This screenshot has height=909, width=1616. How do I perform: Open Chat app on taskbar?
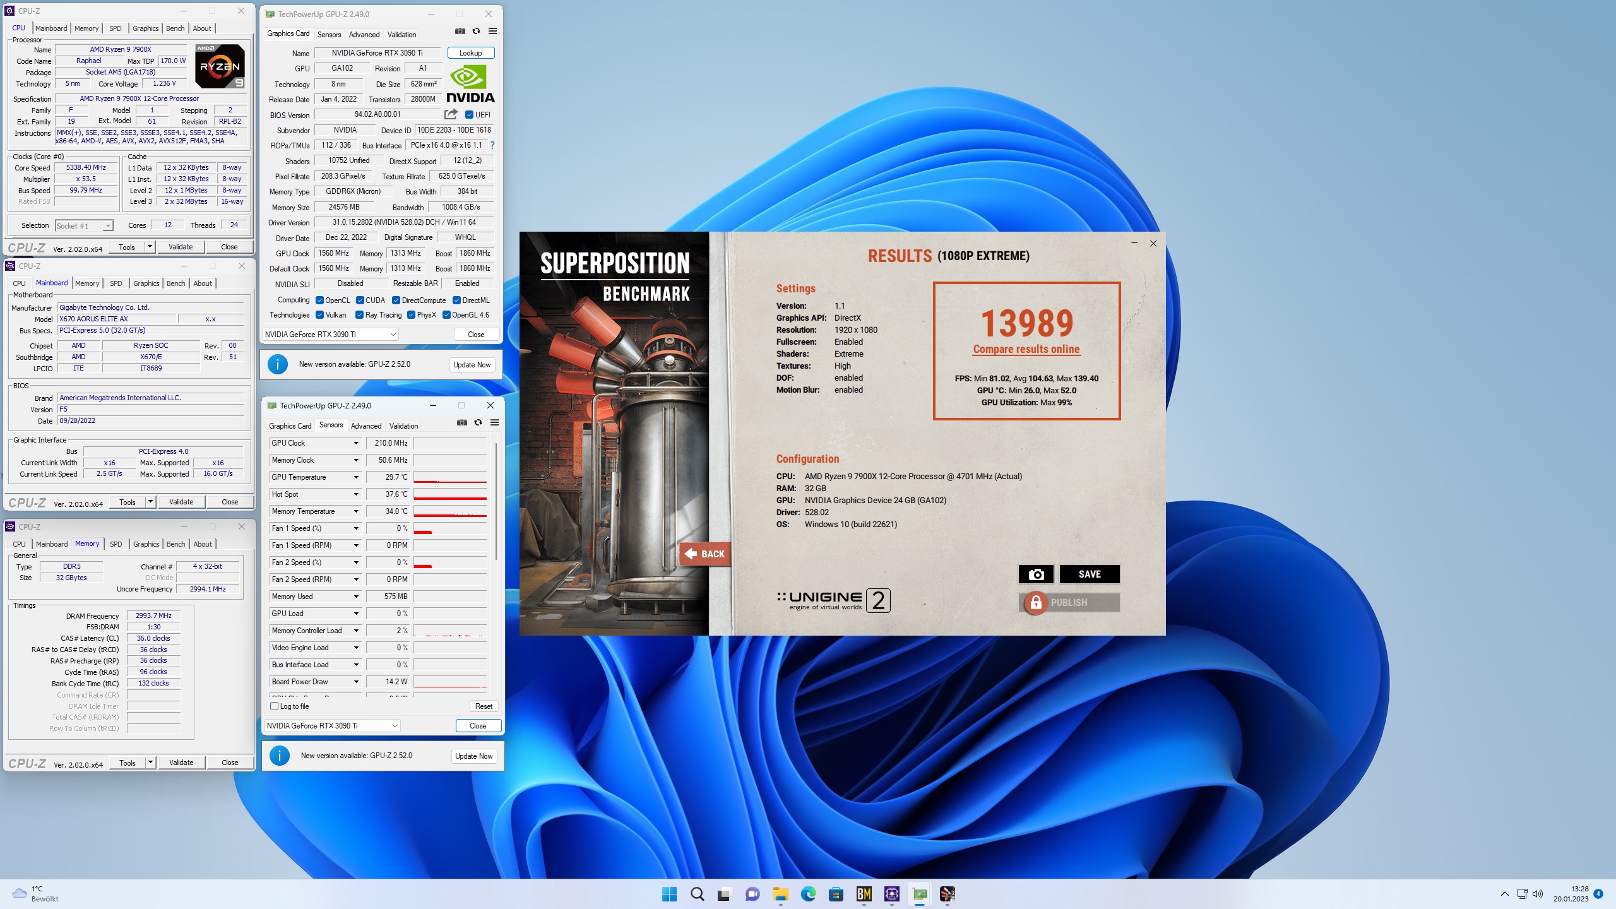click(752, 894)
